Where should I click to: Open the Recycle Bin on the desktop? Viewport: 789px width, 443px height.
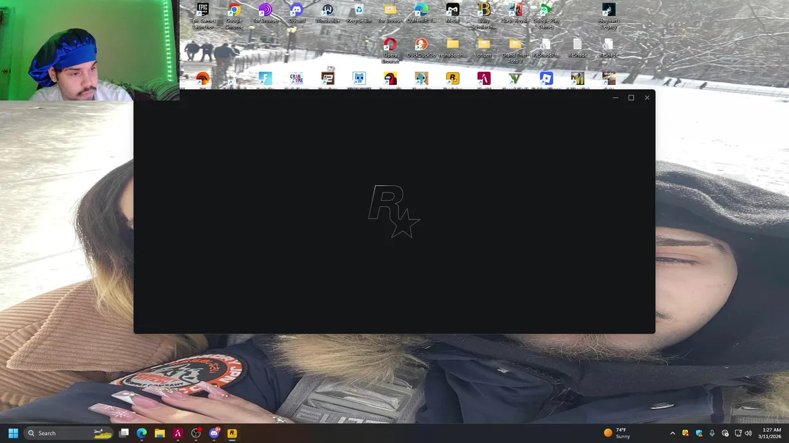359,14
